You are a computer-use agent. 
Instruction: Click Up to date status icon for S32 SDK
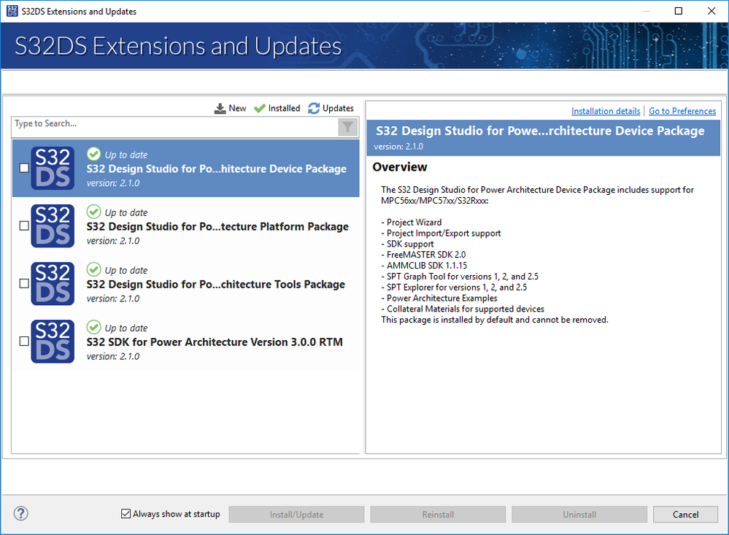[x=93, y=327]
